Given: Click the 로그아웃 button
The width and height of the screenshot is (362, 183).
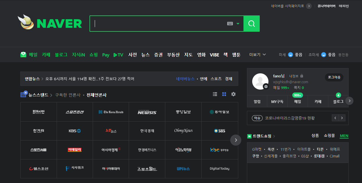Looking at the screenshot, I should coord(334,77).
